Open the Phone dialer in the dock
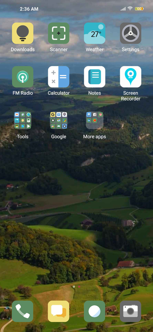The height and width of the screenshot is (332, 153). point(23,311)
